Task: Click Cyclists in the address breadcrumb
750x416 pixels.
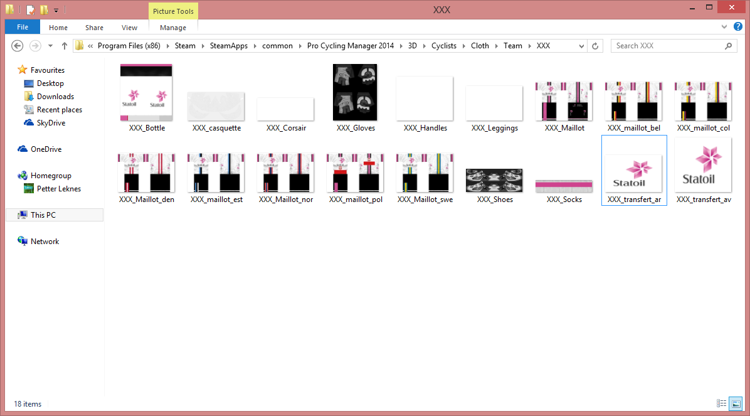Action: click(x=444, y=46)
